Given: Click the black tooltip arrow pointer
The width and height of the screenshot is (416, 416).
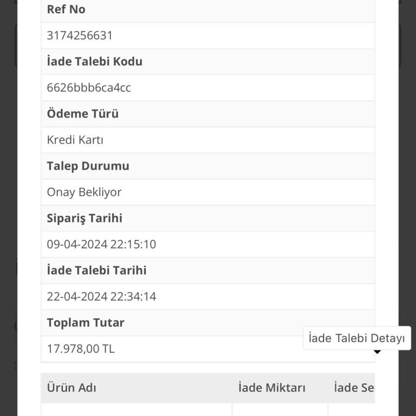Looking at the screenshot, I should (378, 352).
